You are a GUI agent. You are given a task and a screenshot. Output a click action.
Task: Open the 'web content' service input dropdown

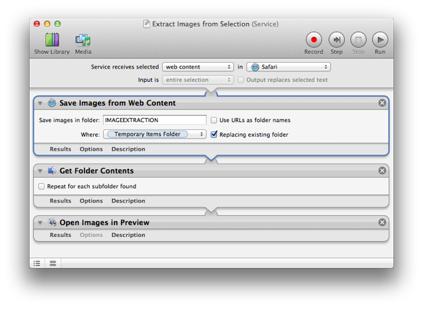pos(198,67)
